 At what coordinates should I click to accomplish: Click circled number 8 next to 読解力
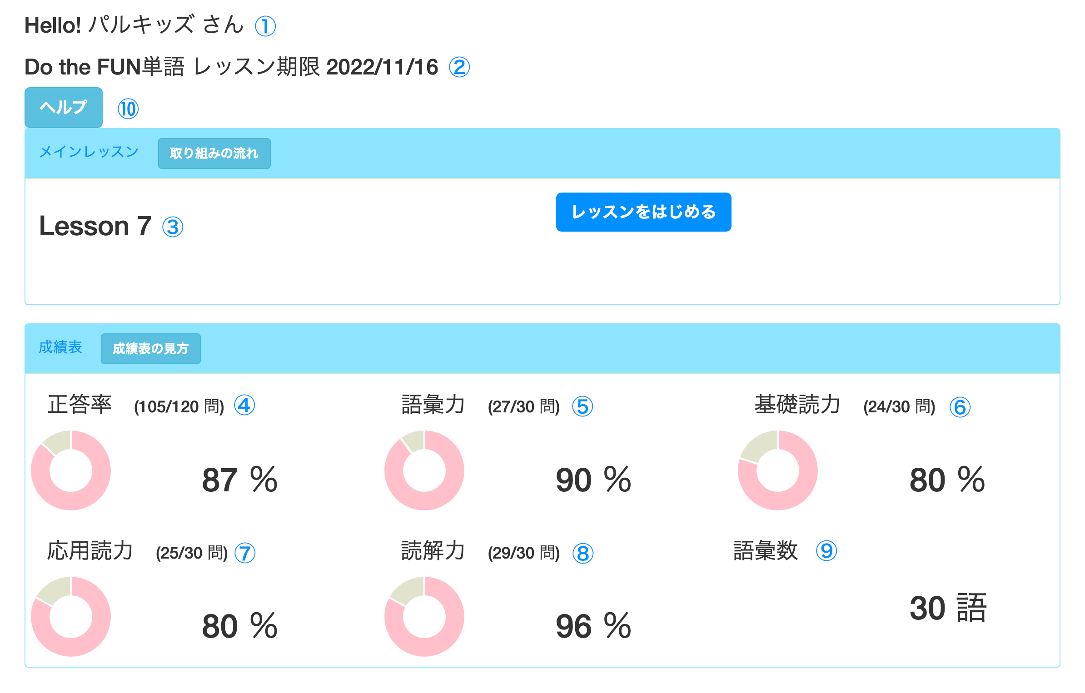tap(583, 554)
